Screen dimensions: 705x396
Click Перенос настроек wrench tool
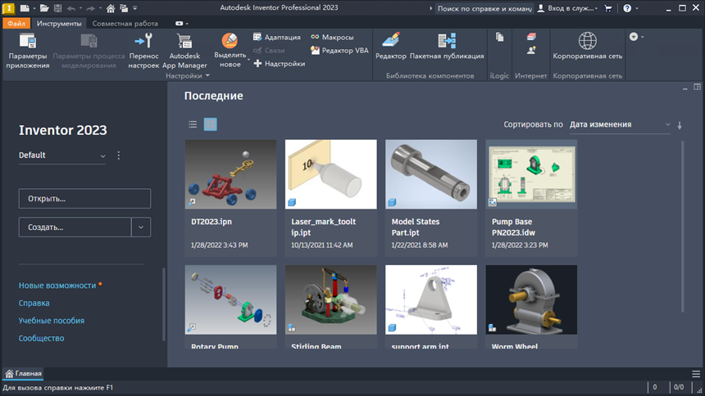click(x=144, y=50)
